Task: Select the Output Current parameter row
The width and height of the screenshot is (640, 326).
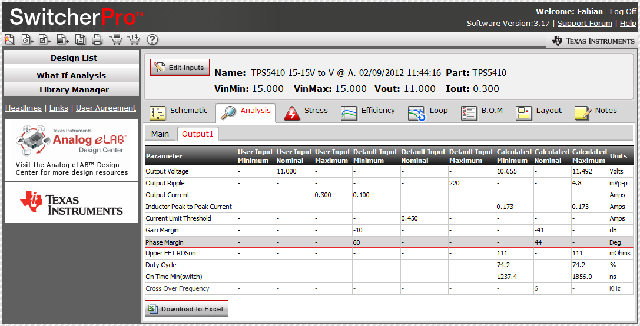Action: (x=389, y=195)
